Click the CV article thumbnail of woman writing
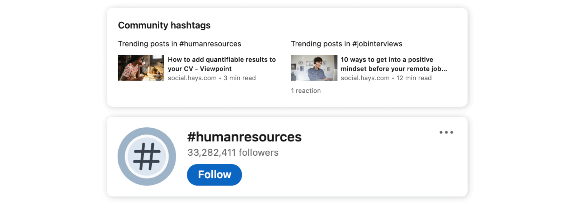Image resolution: width=574 pixels, height=204 pixels. 141,68
